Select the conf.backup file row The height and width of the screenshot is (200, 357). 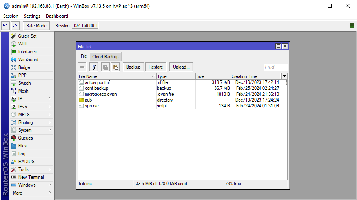pos(182,88)
